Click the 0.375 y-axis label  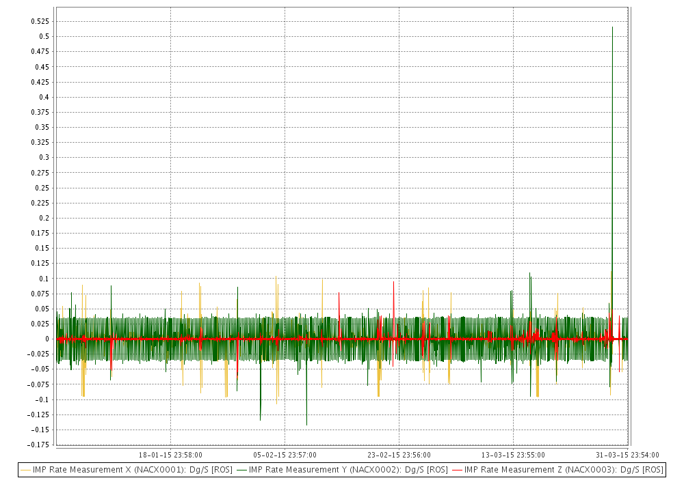coord(40,112)
